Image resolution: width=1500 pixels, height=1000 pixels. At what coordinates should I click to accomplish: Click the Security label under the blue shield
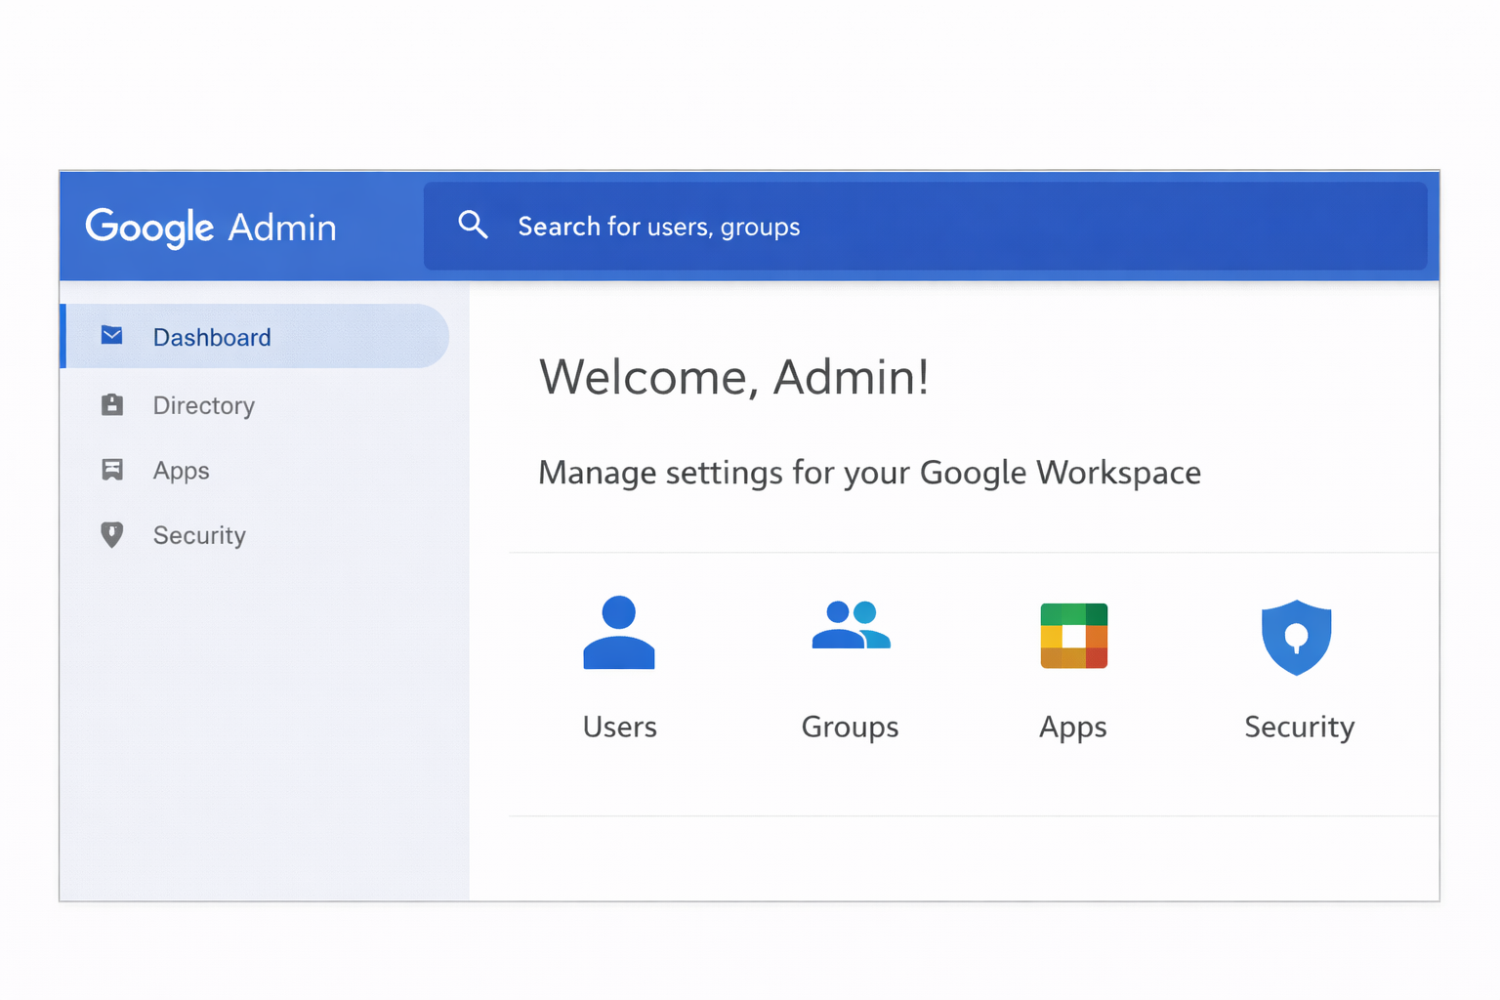1299,727
